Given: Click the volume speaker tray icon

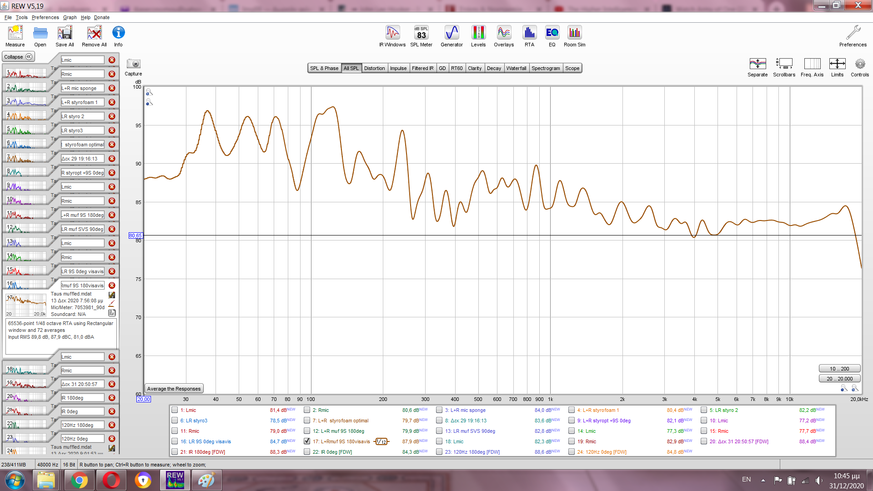Looking at the screenshot, I should pyautogui.click(x=819, y=480).
